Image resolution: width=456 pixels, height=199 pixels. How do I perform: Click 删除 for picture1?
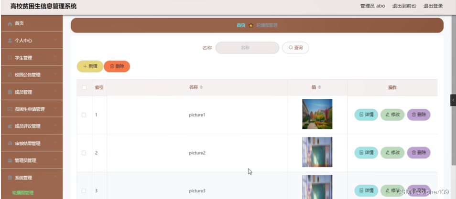click(419, 115)
